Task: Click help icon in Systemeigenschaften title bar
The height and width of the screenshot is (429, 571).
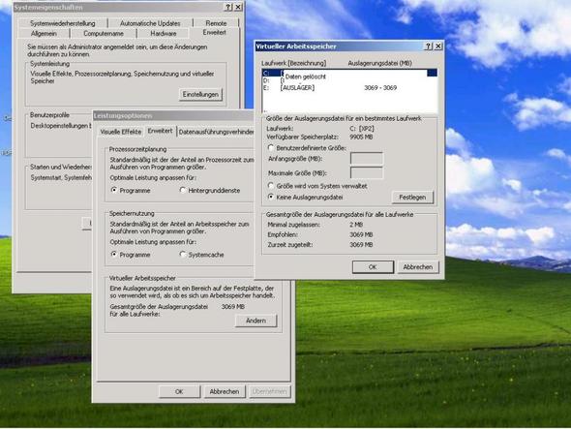Action: pos(228,7)
